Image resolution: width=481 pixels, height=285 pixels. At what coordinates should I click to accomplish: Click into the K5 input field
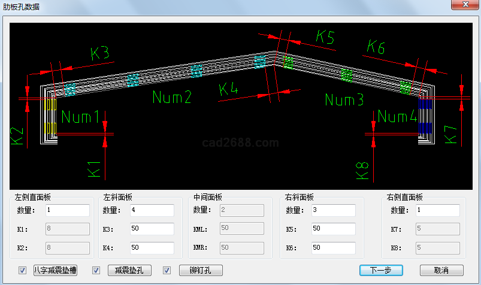pyautogui.click(x=333, y=229)
